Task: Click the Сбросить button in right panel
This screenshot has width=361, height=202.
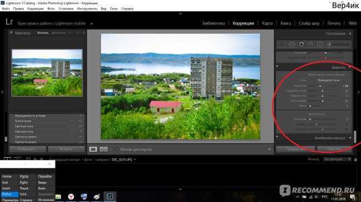Action: pos(334,149)
